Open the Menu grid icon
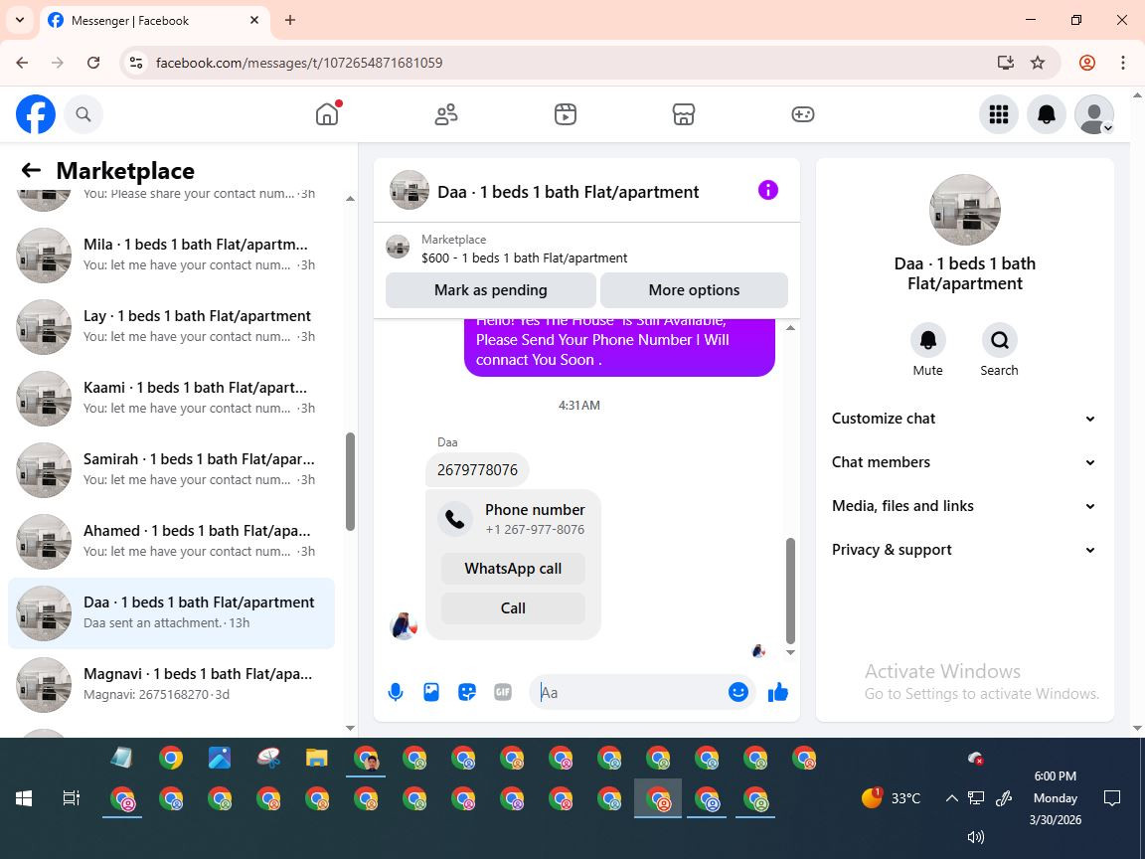The height and width of the screenshot is (859, 1145). [998, 114]
